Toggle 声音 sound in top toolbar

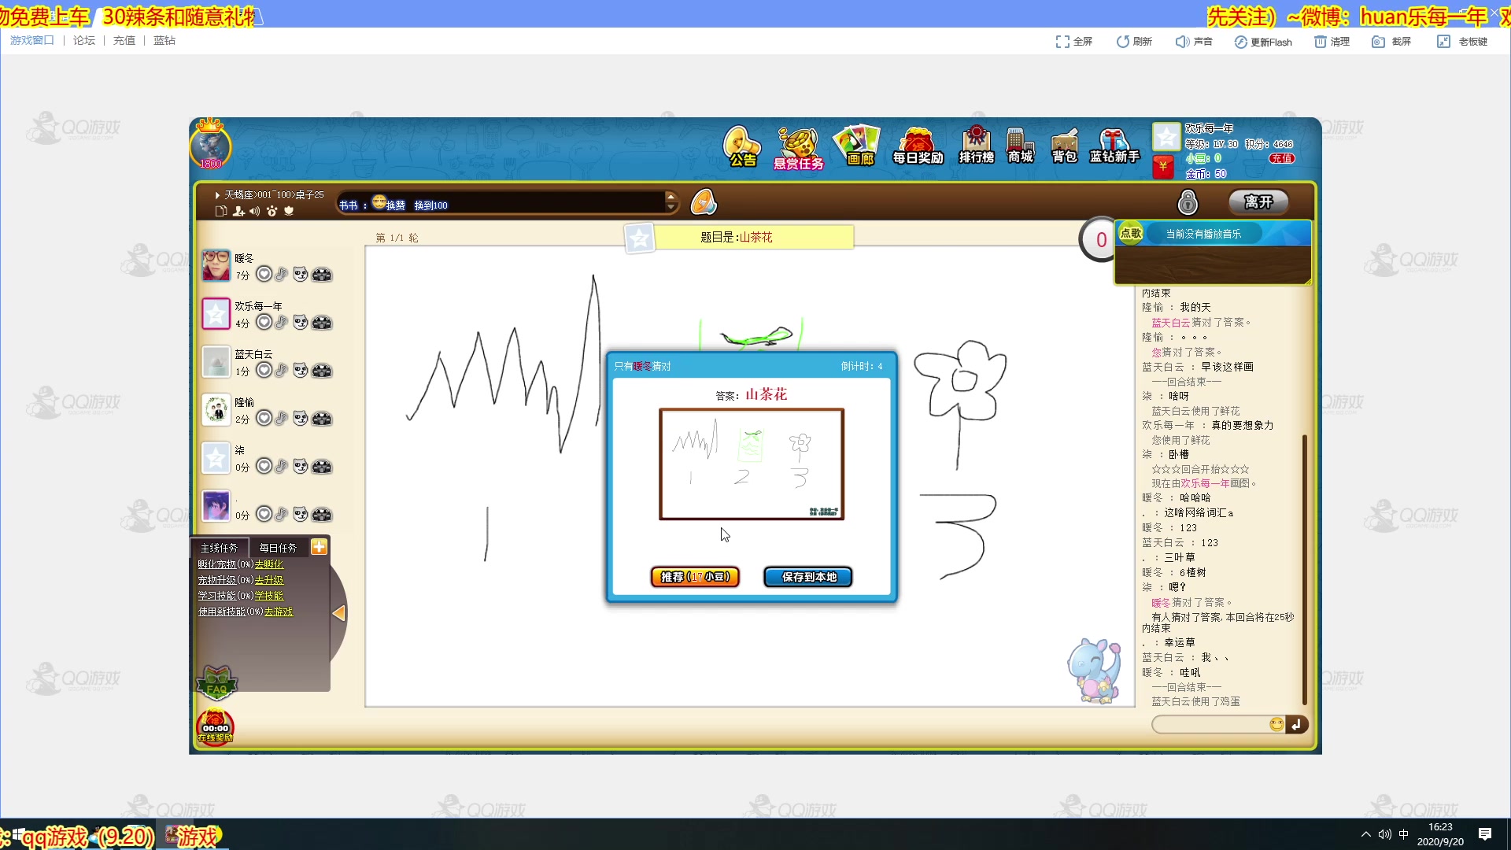click(1194, 42)
